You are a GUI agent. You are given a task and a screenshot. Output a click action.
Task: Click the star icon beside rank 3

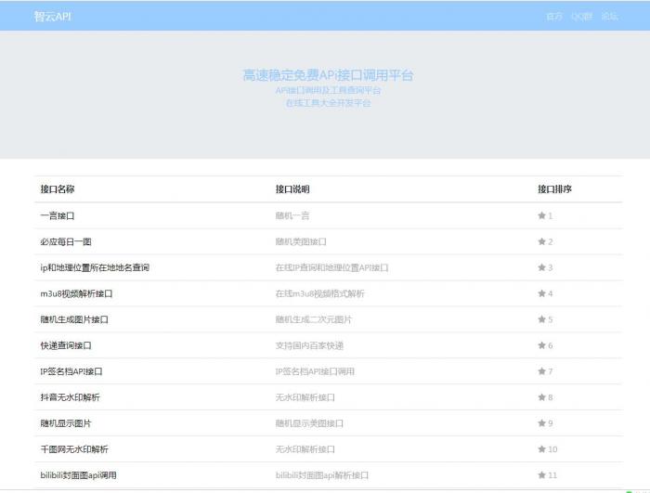click(x=541, y=267)
